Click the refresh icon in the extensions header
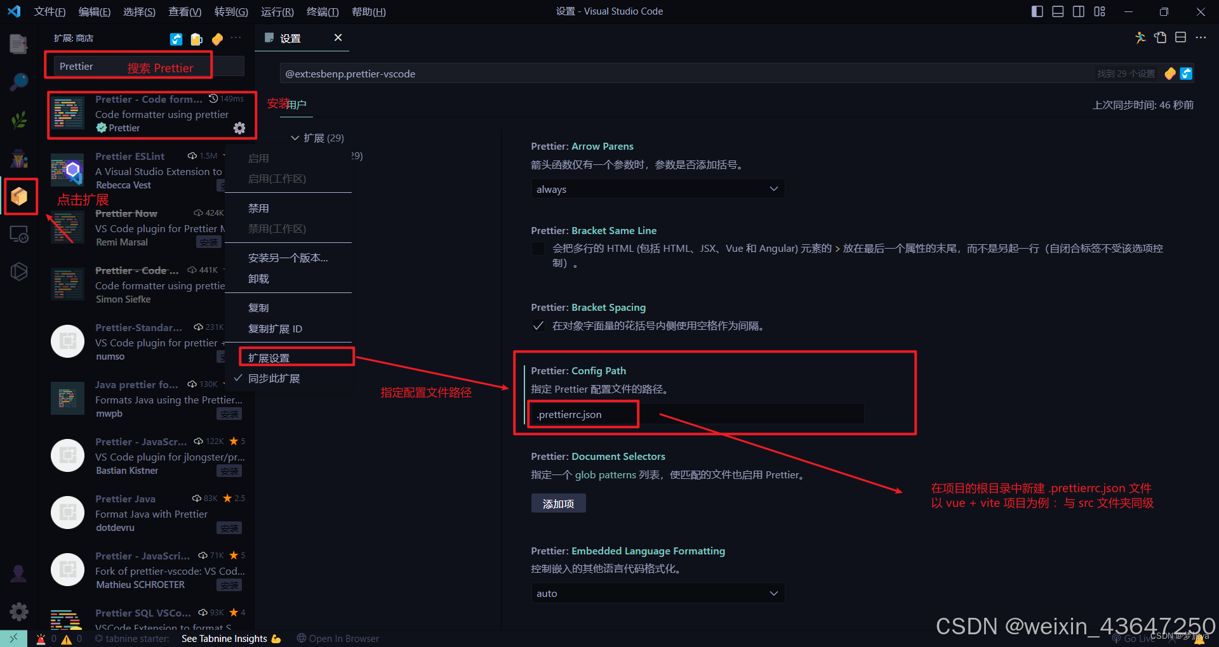 (x=177, y=39)
